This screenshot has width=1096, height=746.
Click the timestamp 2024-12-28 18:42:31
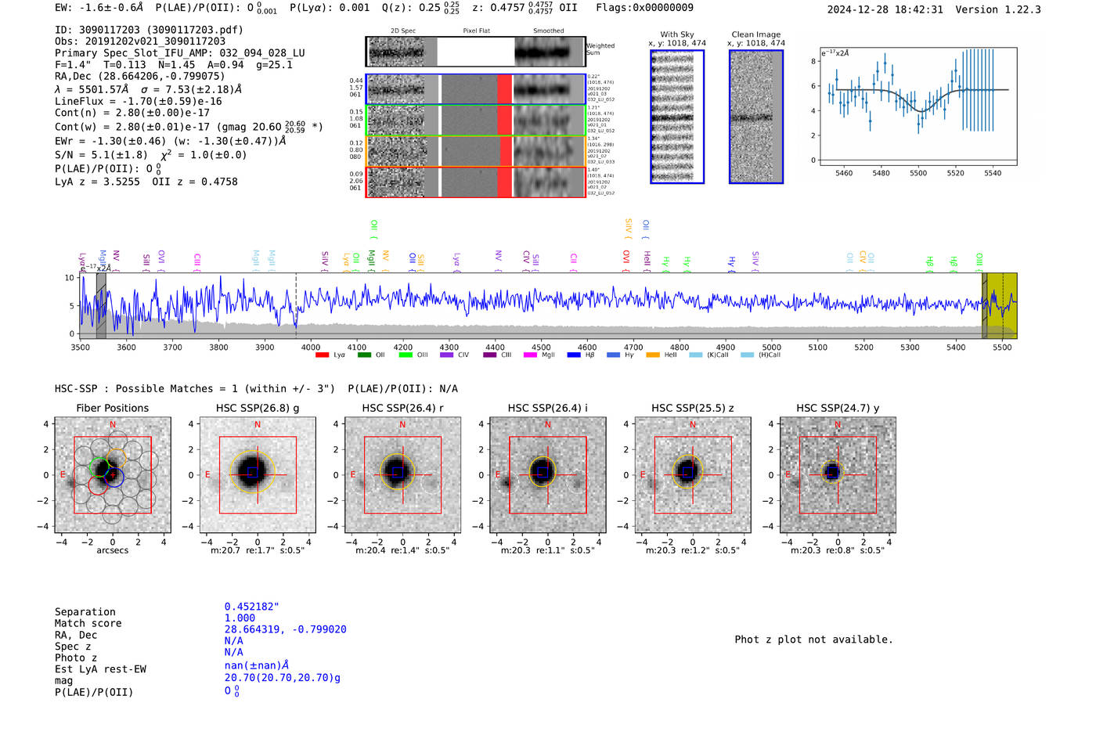[x=885, y=9]
